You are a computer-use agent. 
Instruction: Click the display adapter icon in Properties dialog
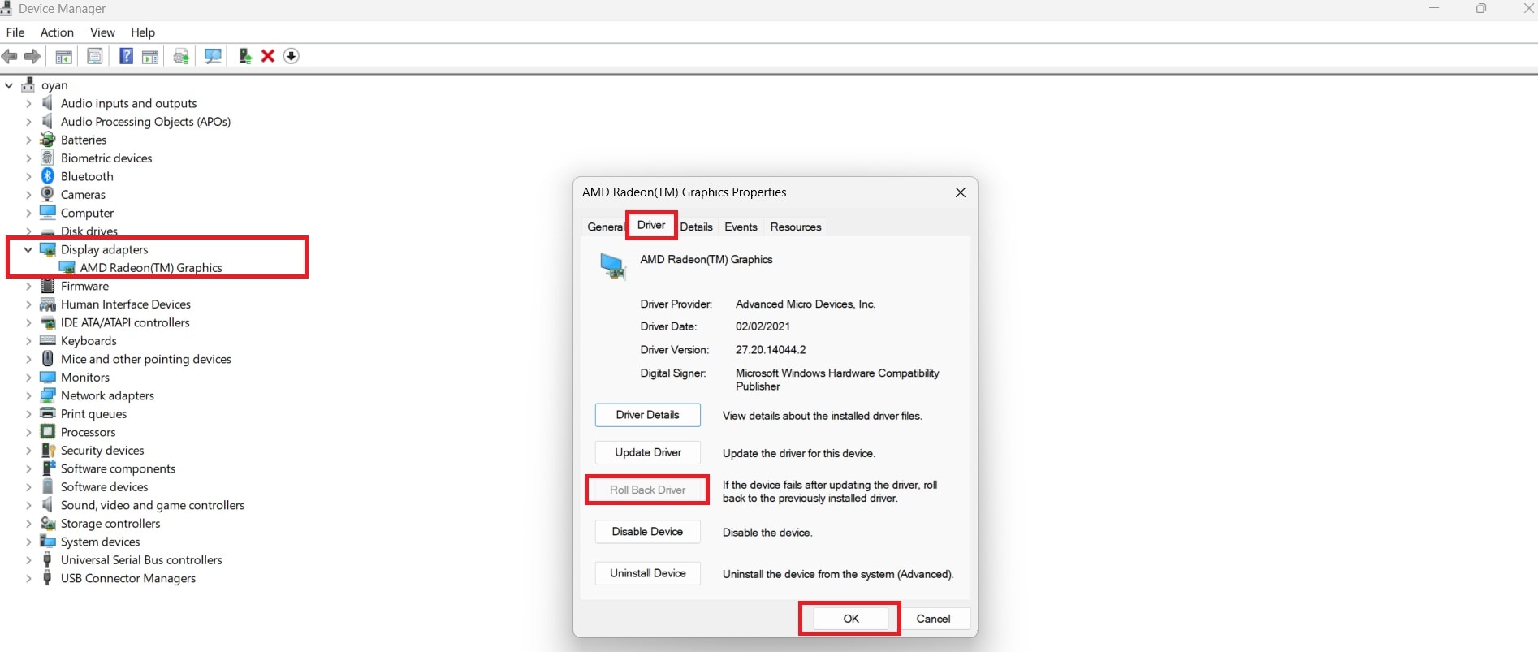[x=612, y=266]
